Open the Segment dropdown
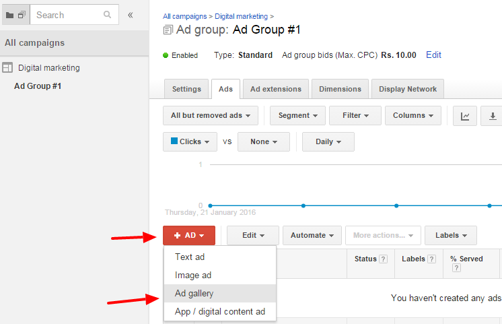 297,116
